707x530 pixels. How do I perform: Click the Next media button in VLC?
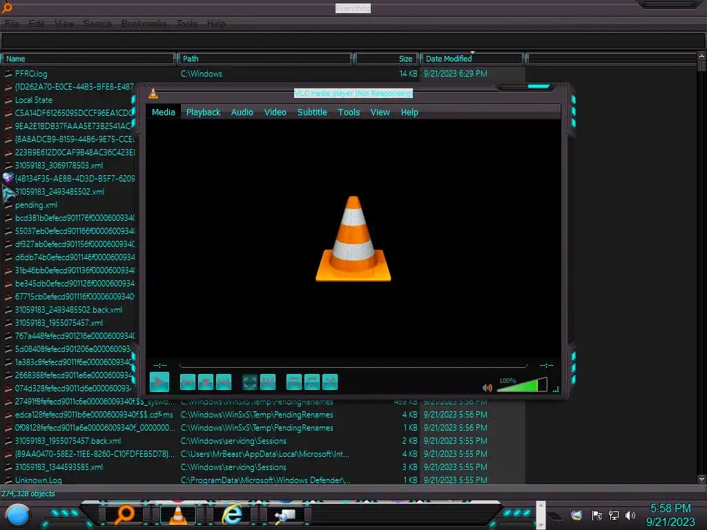pos(224,382)
